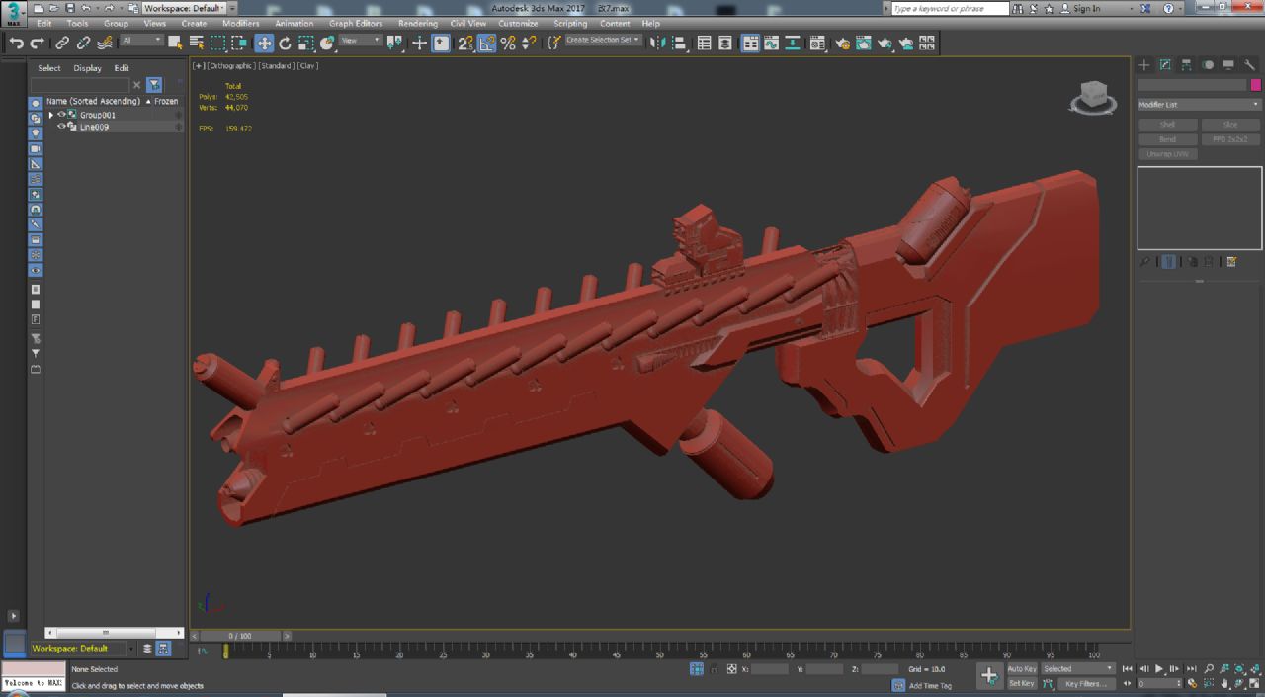Click the Undo arrow in main toolbar
The image size is (1265, 697).
pos(16,43)
